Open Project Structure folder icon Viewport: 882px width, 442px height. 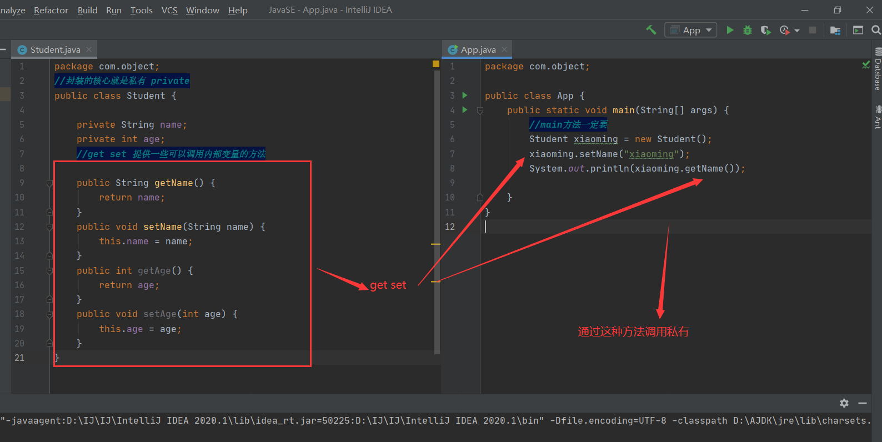835,30
